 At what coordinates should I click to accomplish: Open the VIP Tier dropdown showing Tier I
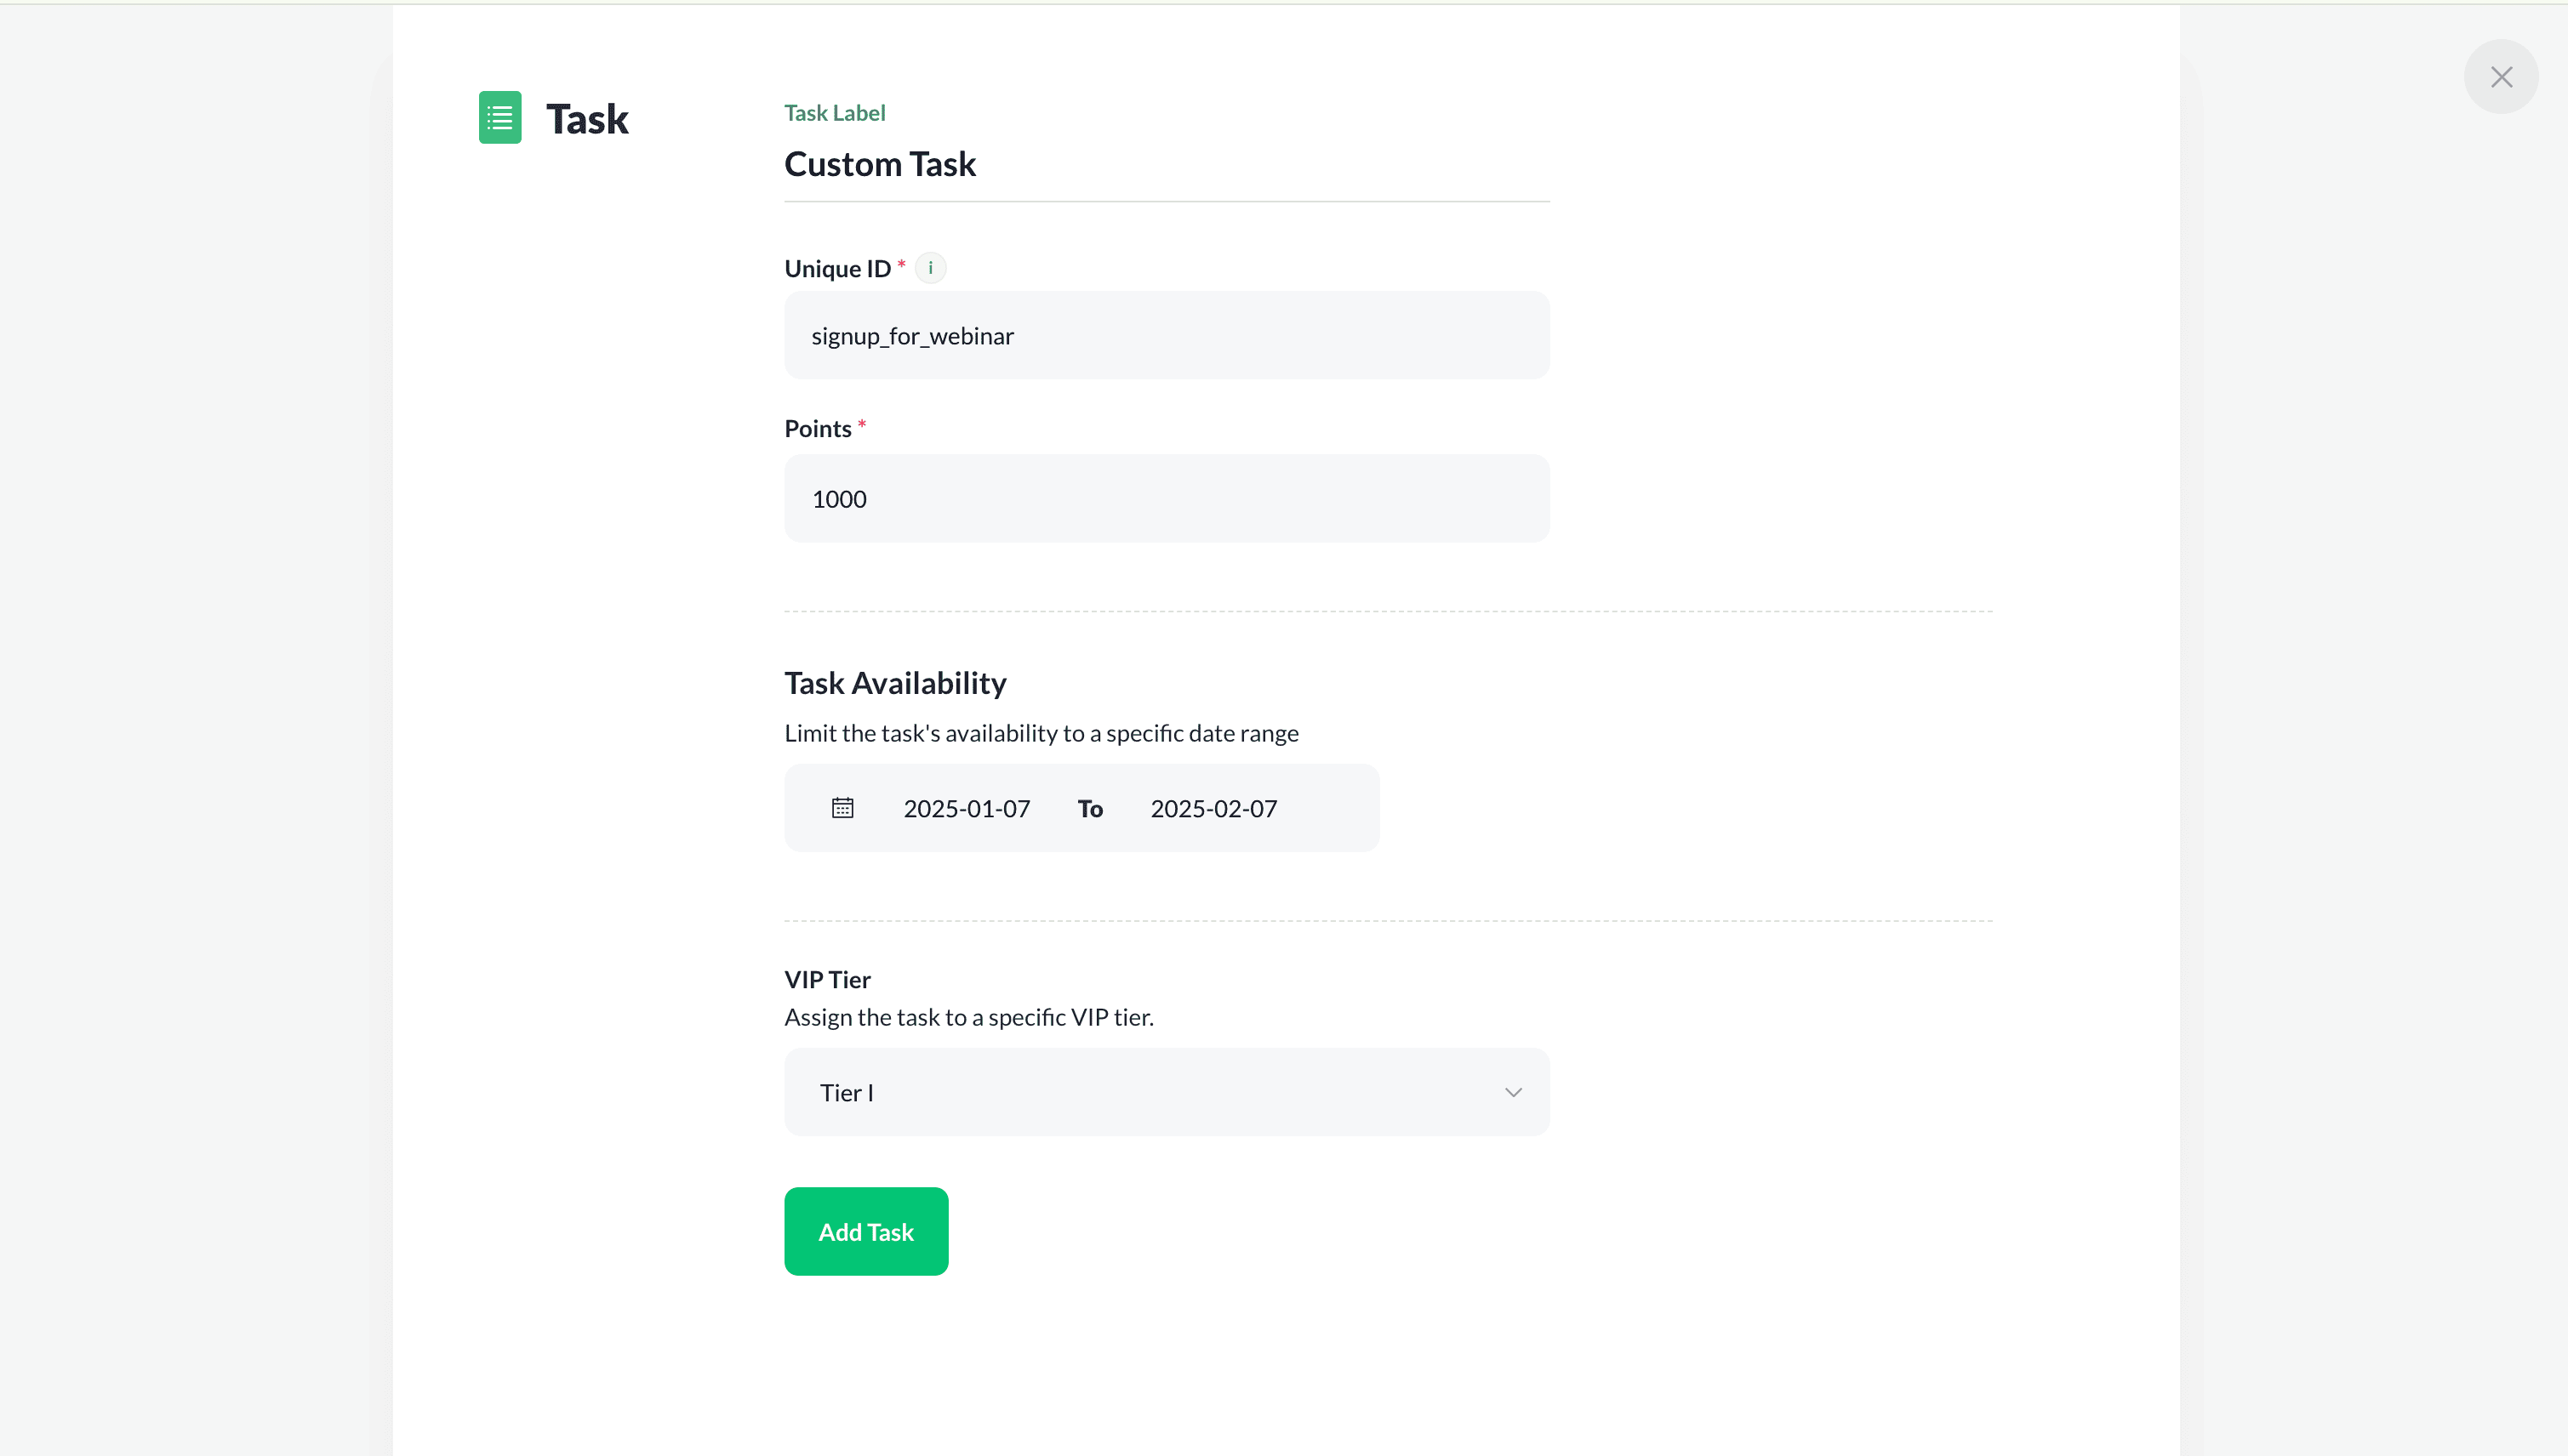[x=1167, y=1092]
